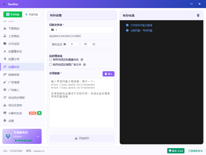206x155 pixels.
Task: Open the 导出目录树 page
Action: (x=15, y=105)
